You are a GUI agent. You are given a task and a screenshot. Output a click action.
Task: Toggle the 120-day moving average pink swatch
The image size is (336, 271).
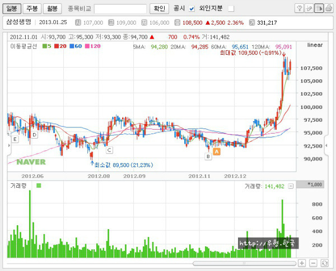pos(87,46)
